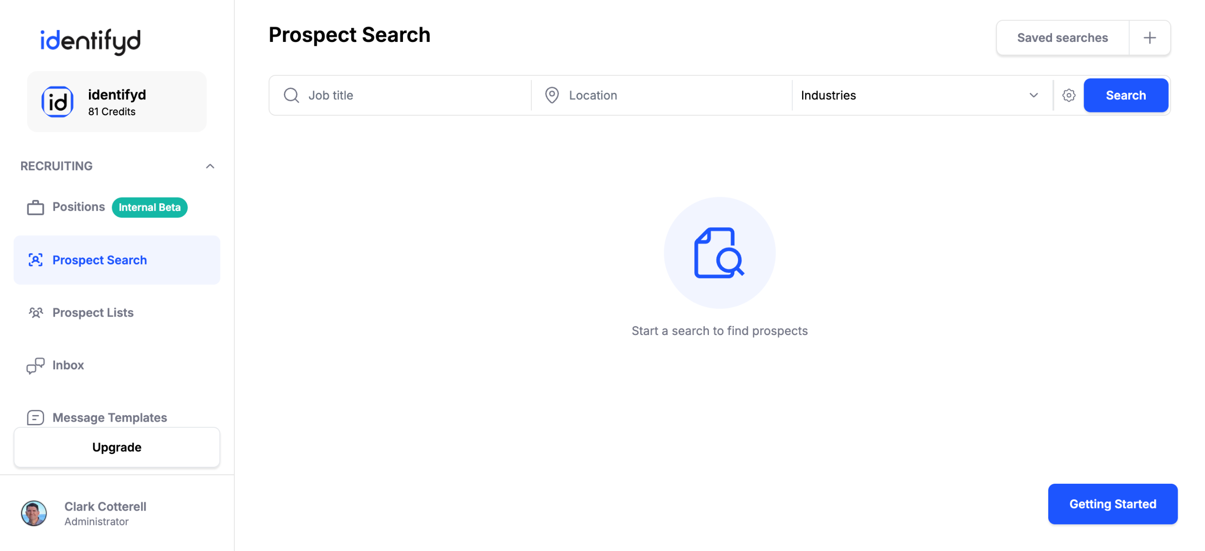The height and width of the screenshot is (551, 1205).
Task: Open Saved searches
Action: click(1062, 38)
